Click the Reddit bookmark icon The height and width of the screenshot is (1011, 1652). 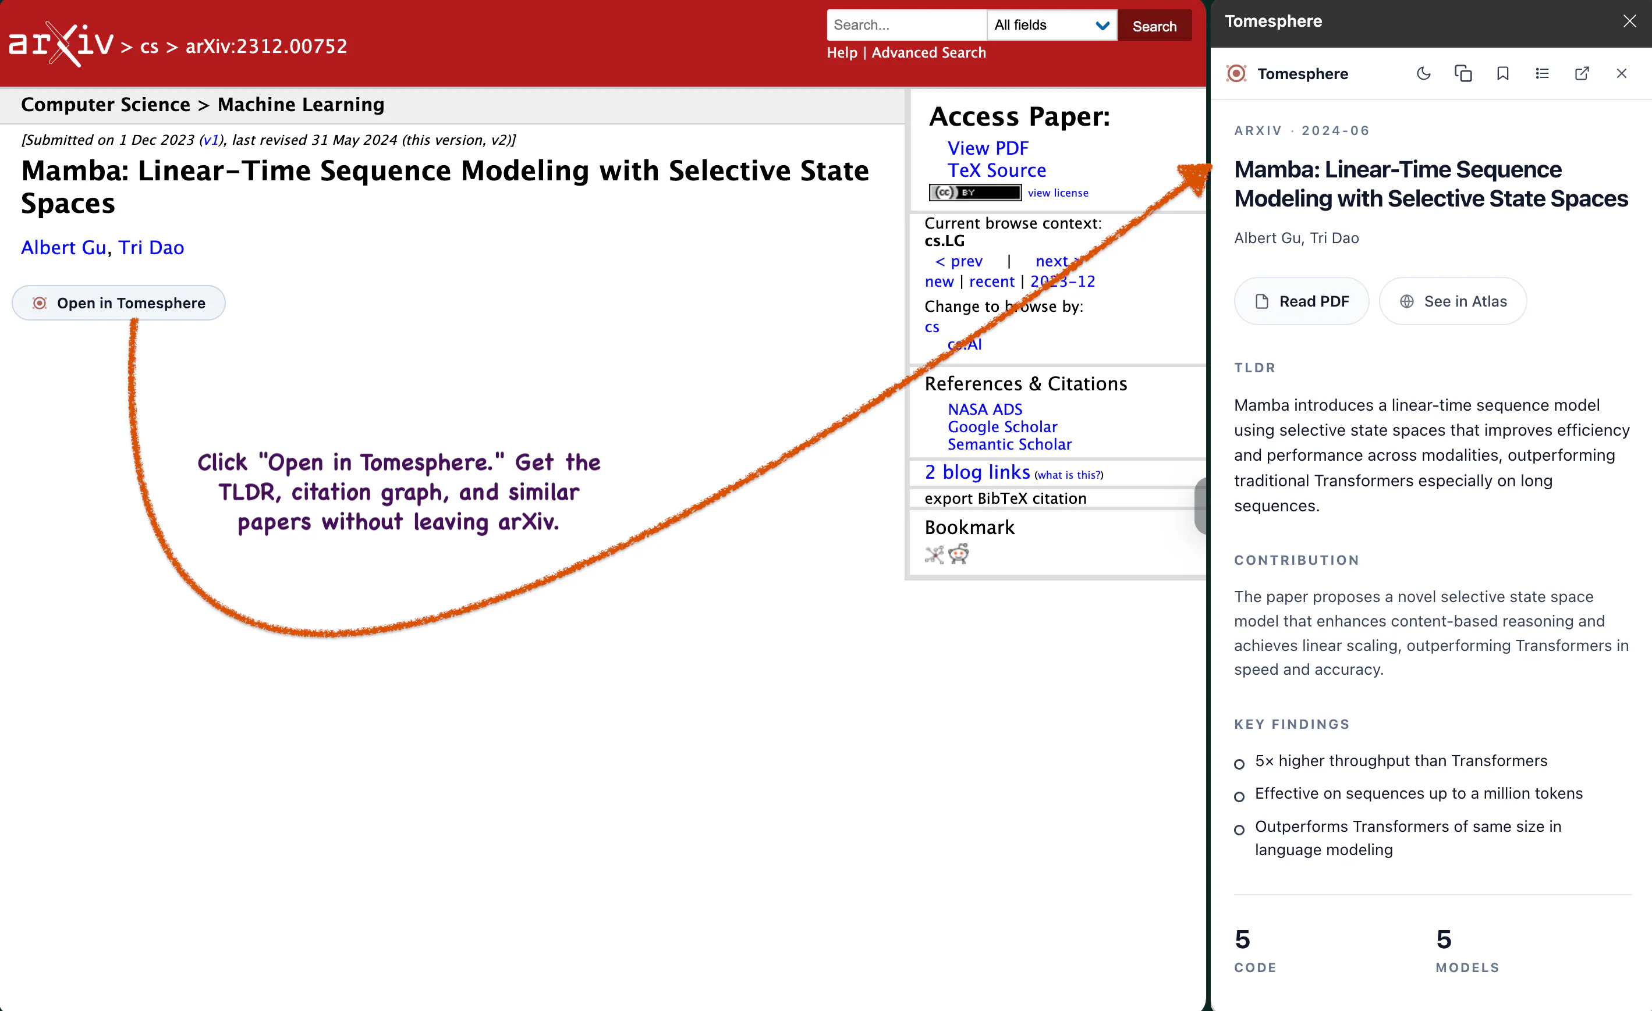click(x=959, y=554)
